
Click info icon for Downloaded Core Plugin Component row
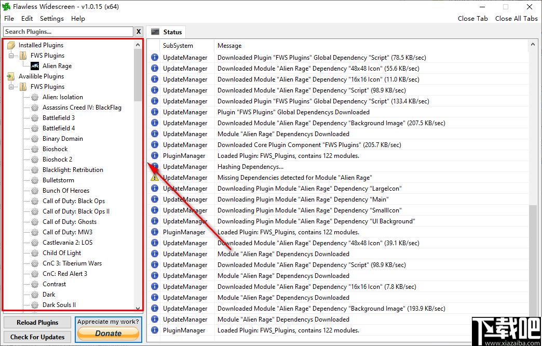coord(155,144)
